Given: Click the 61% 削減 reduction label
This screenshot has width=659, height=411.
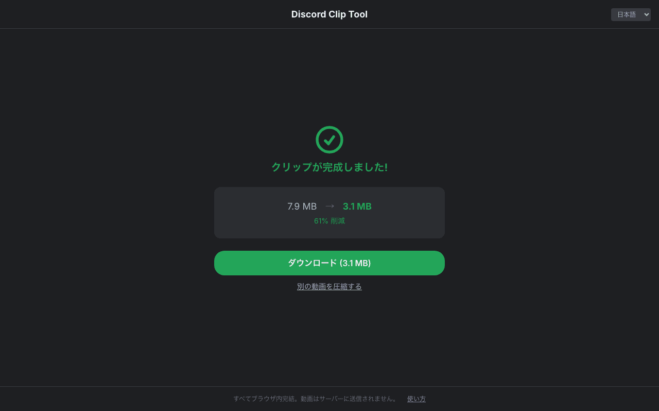Looking at the screenshot, I should pos(329,221).
